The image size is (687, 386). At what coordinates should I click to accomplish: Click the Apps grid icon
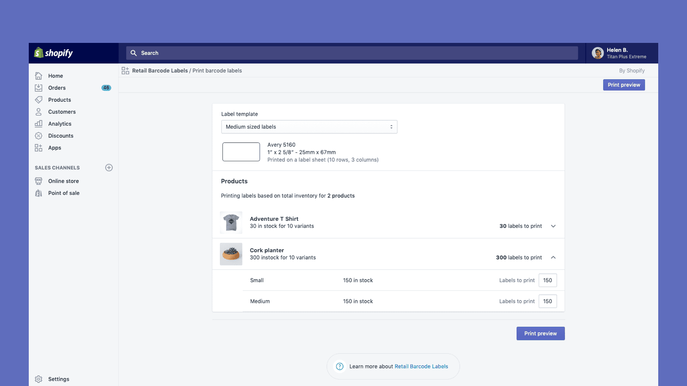39,148
